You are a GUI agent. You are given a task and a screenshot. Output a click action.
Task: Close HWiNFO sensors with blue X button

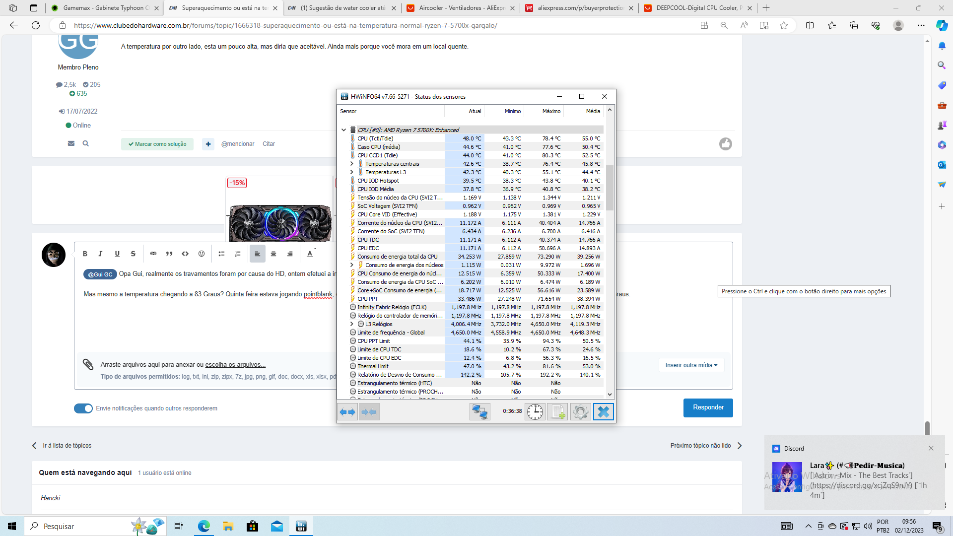[604, 412]
